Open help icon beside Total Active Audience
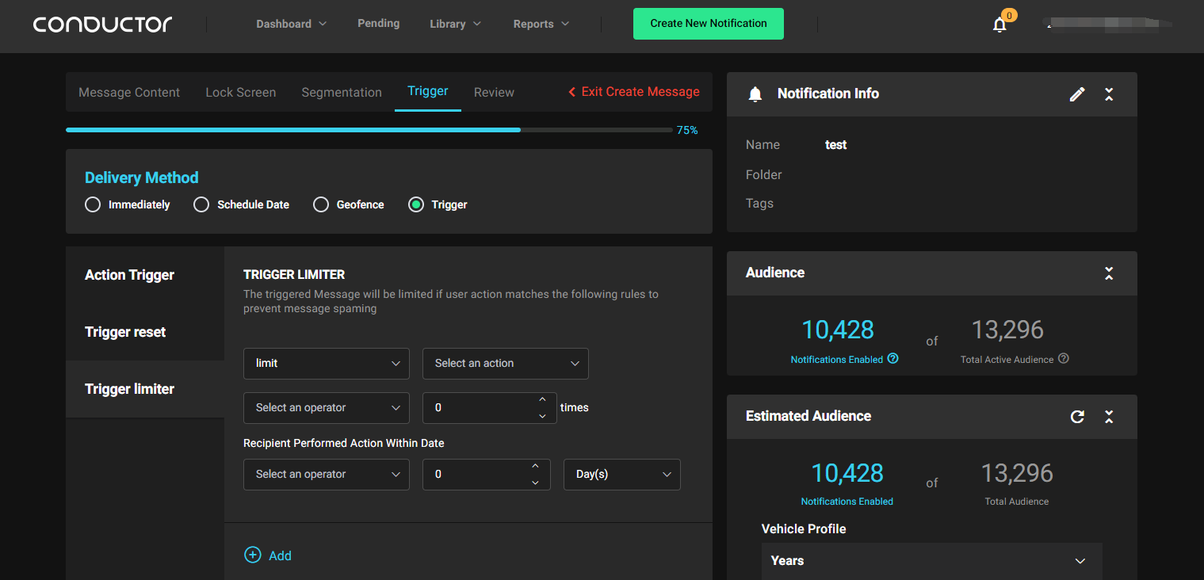Image resolution: width=1204 pixels, height=580 pixels. [1064, 358]
